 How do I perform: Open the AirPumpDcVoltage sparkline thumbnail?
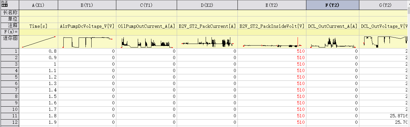coord(87,42)
